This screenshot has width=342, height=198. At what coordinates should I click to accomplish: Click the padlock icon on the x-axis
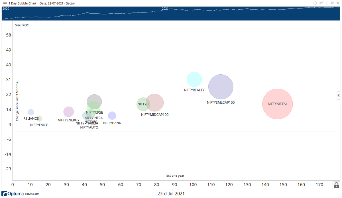(336, 185)
